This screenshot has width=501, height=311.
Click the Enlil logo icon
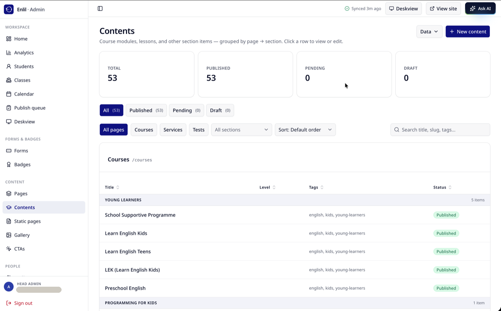[x=9, y=9]
